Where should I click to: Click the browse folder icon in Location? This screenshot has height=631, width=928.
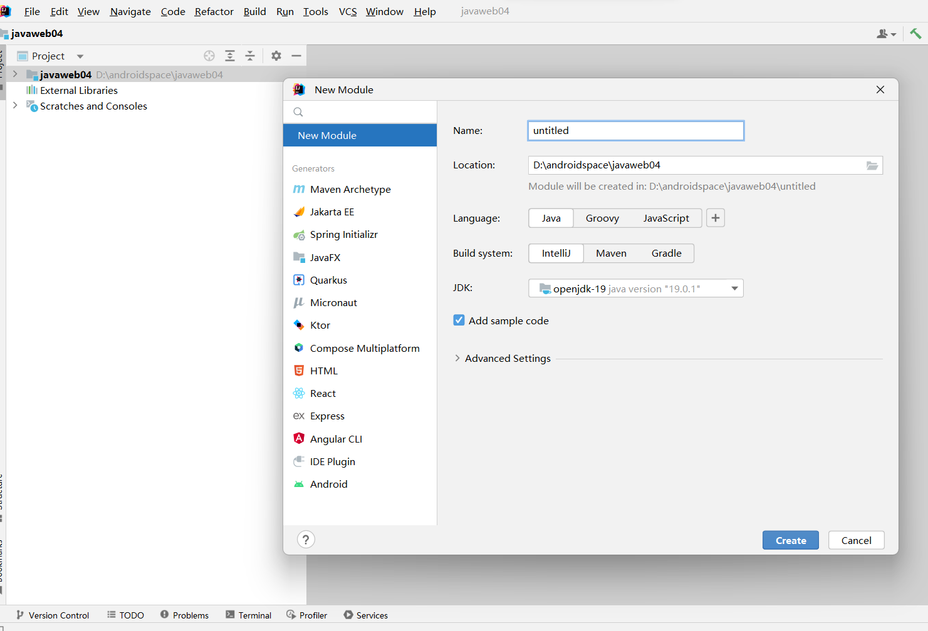click(x=872, y=165)
